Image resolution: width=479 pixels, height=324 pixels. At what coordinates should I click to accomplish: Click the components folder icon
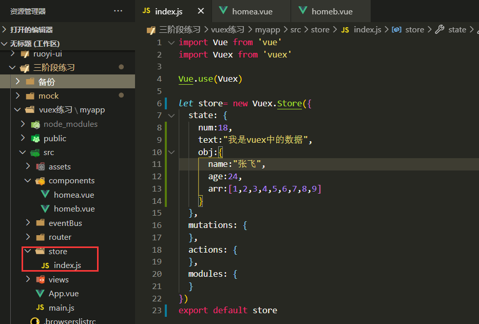[40, 181]
